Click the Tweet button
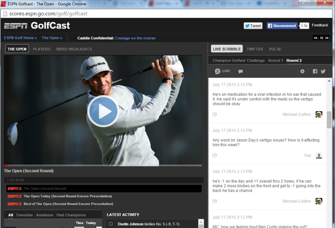 point(253,25)
